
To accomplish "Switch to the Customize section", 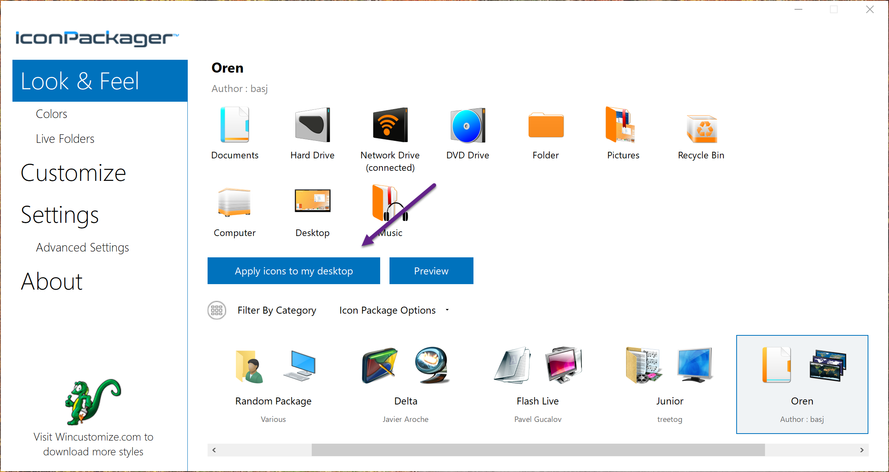I will (x=73, y=174).
